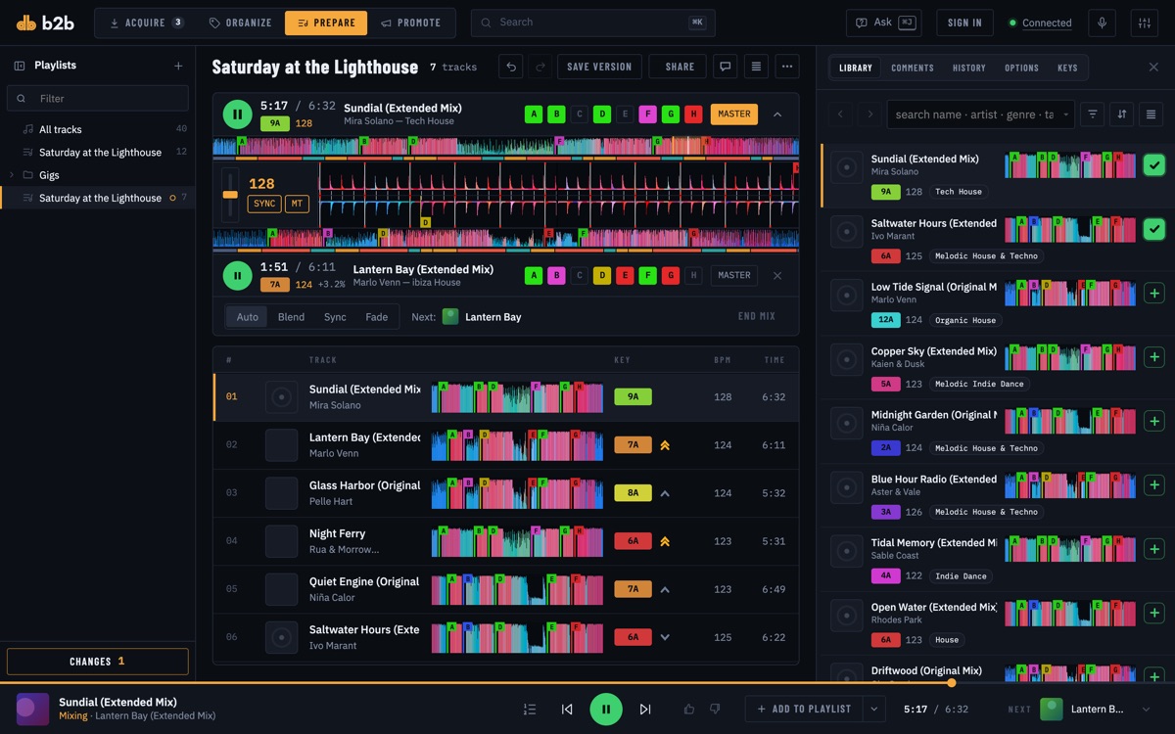Like the current track with thumbs up
The image size is (1175, 734).
(x=688, y=709)
